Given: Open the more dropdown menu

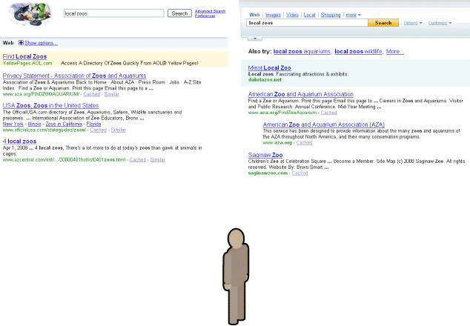Looking at the screenshot, I should coord(353,15).
